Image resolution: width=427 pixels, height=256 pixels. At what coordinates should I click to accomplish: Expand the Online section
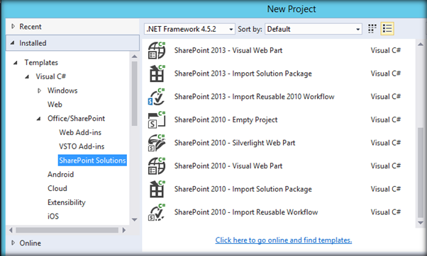[13, 243]
